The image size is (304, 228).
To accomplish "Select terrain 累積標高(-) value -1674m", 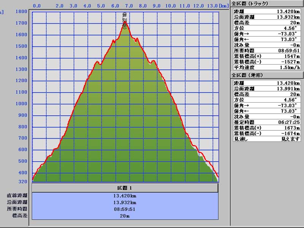I will [x=291, y=134].
